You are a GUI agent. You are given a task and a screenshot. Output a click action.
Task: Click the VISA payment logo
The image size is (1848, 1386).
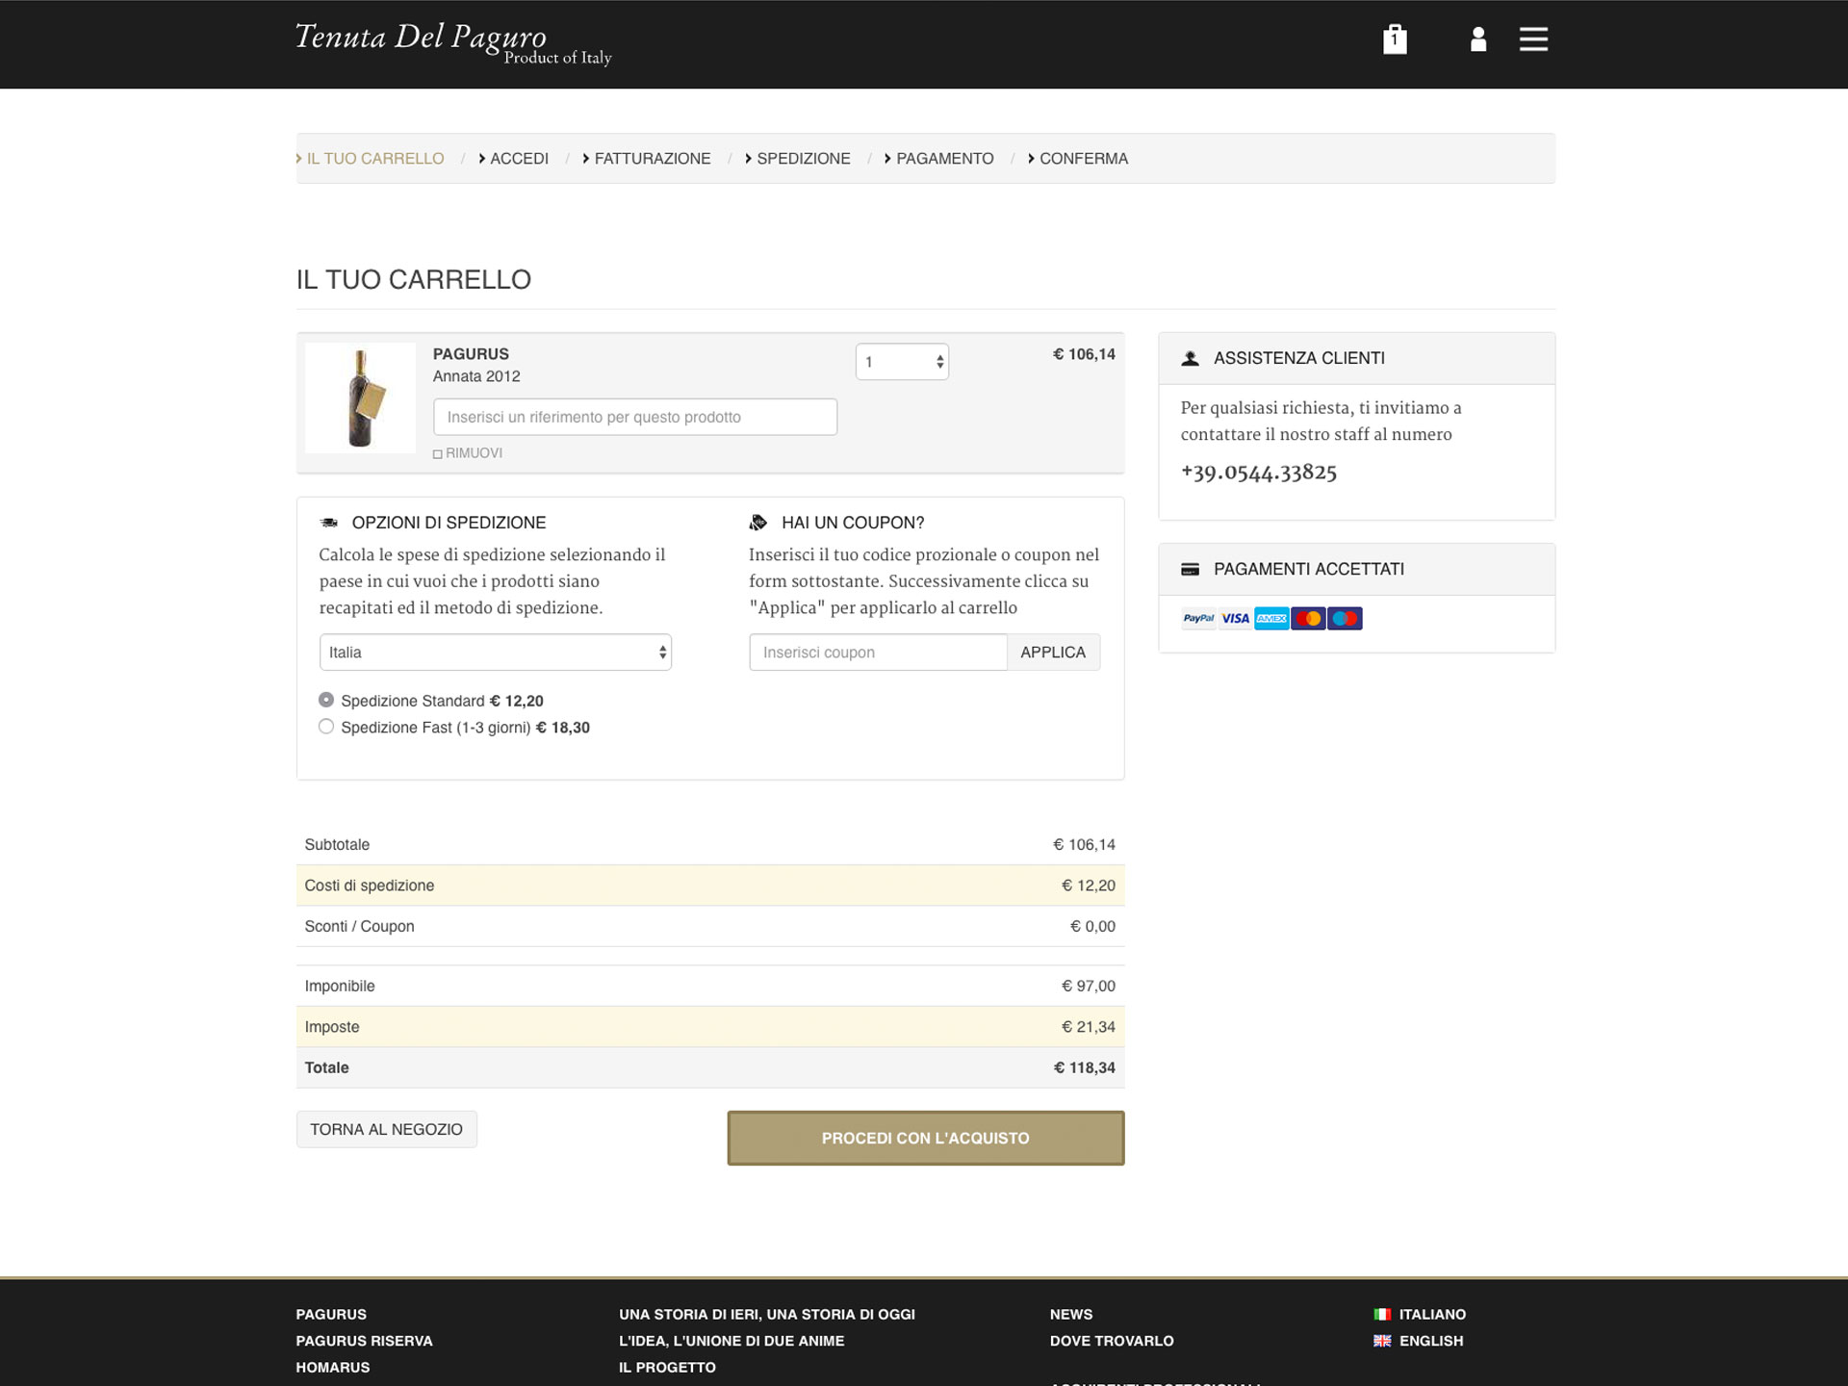click(1235, 619)
